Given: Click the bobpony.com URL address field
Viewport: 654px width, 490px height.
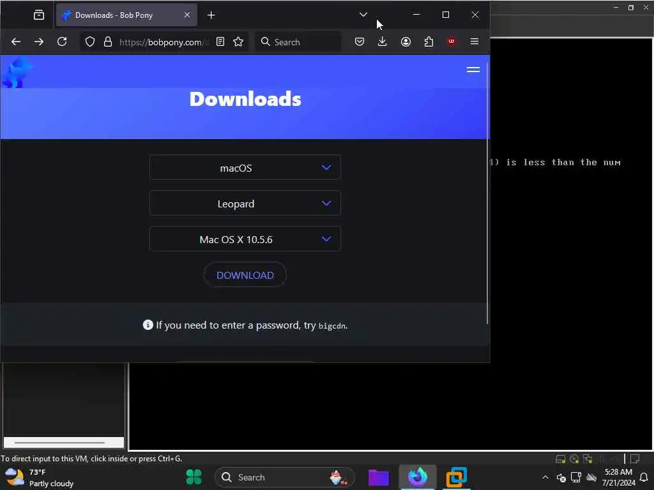Looking at the screenshot, I should (x=163, y=42).
